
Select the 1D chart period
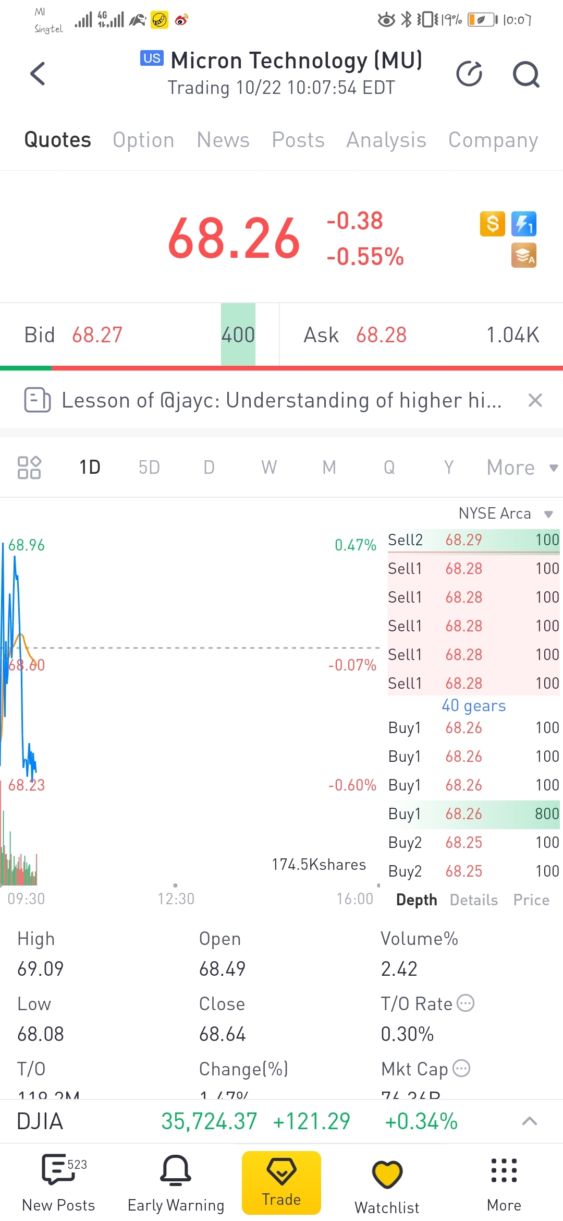(x=90, y=467)
